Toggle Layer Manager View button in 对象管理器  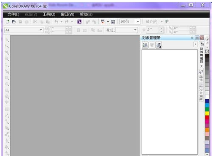click(x=159, y=45)
